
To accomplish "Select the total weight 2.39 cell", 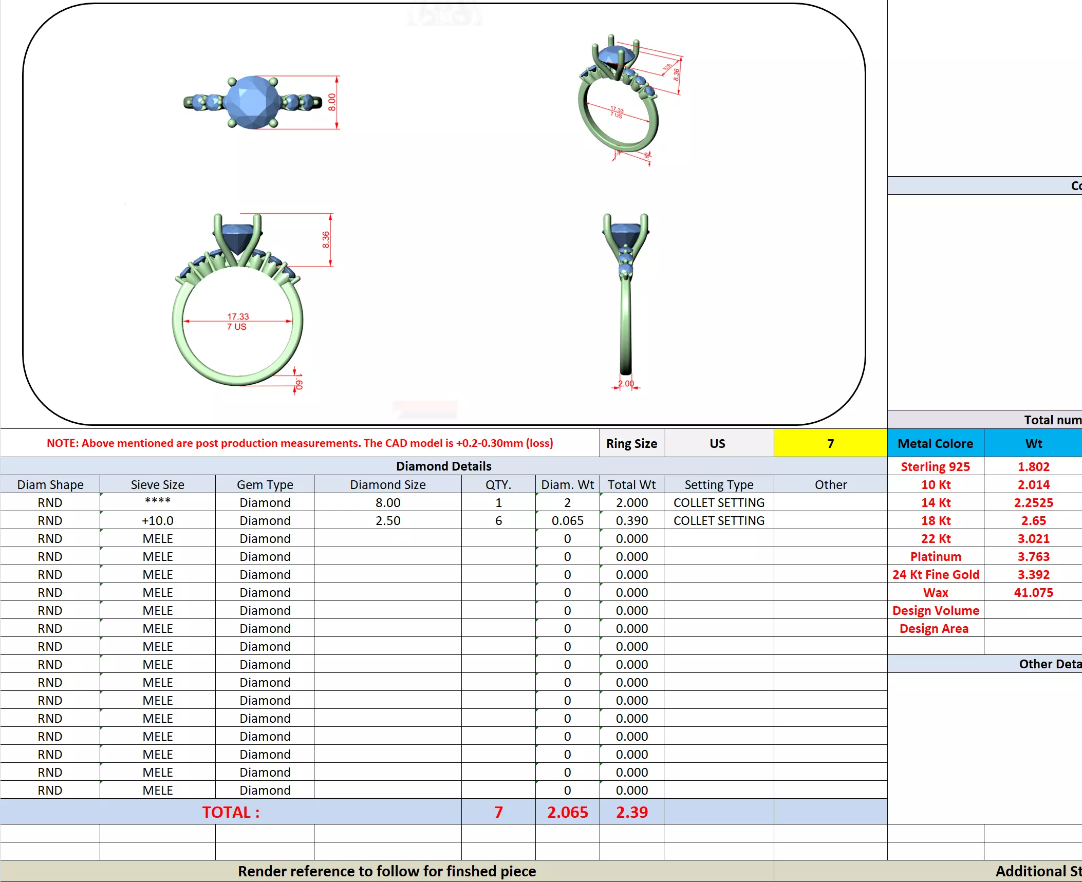I will (x=631, y=812).
